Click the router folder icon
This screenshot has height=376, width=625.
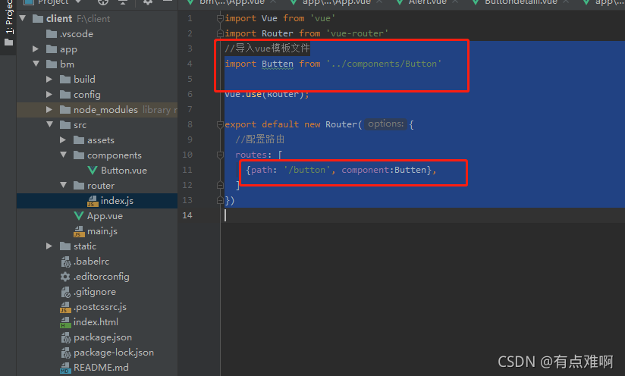coord(79,185)
